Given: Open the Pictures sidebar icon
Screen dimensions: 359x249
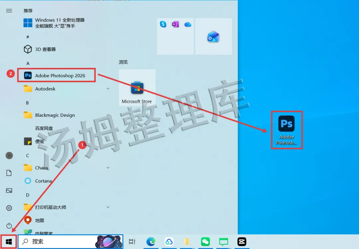Looking at the screenshot, I should (9, 191).
